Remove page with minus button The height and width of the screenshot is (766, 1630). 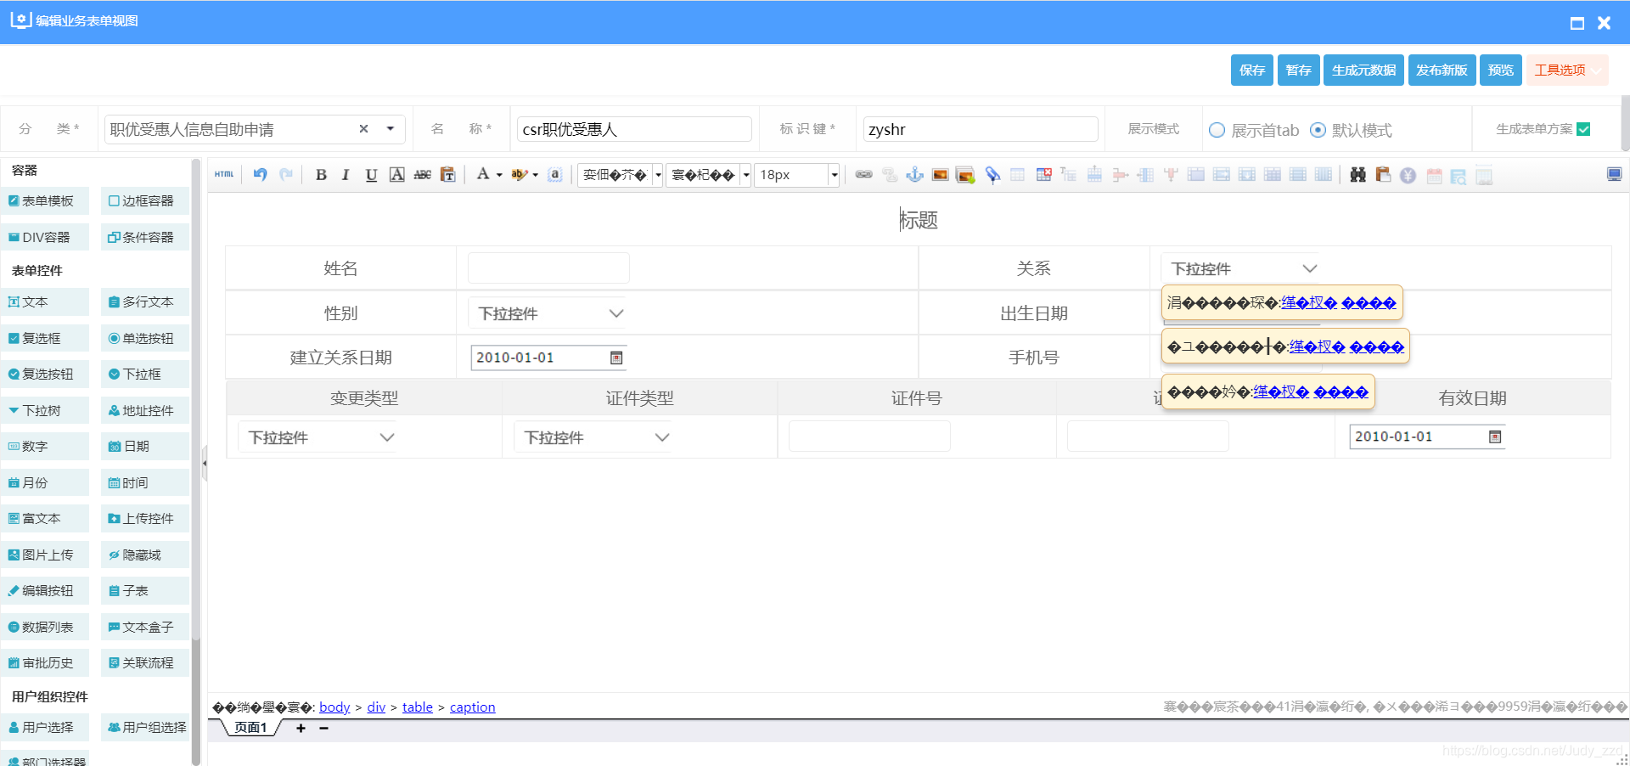click(323, 728)
